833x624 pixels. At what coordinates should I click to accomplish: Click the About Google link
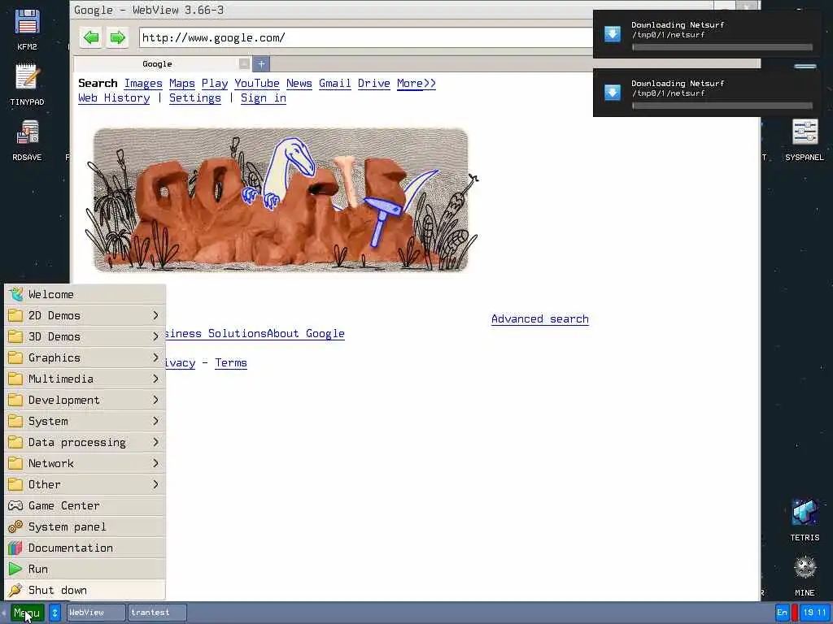pyautogui.click(x=306, y=334)
